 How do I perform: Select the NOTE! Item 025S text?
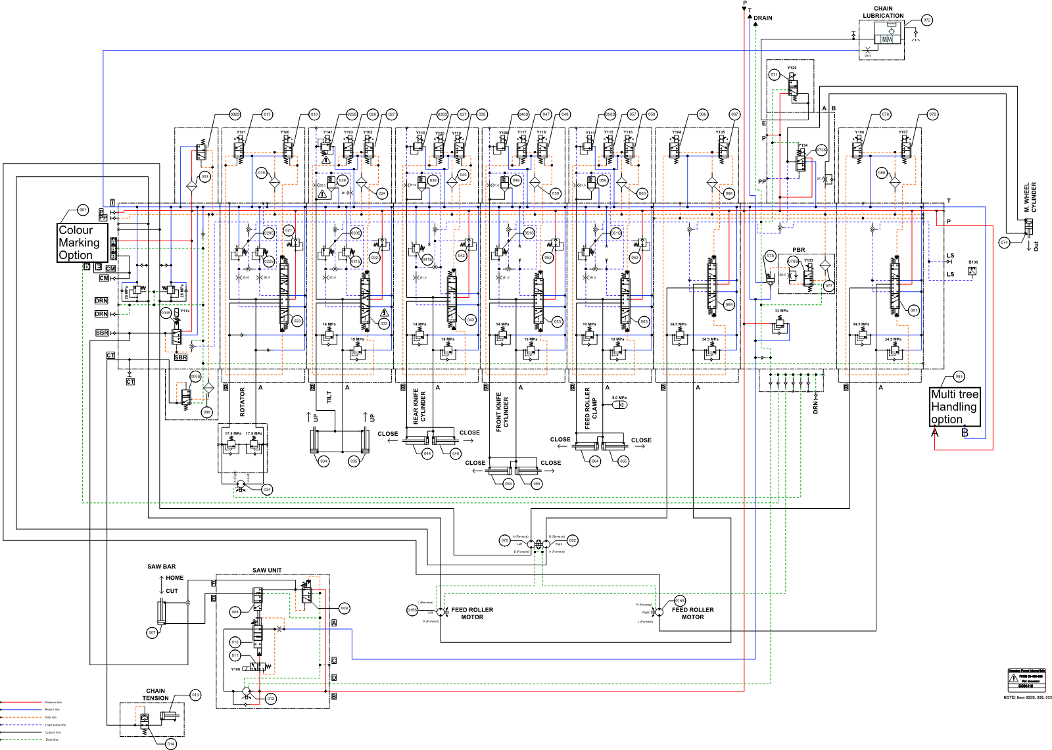(x=1028, y=697)
